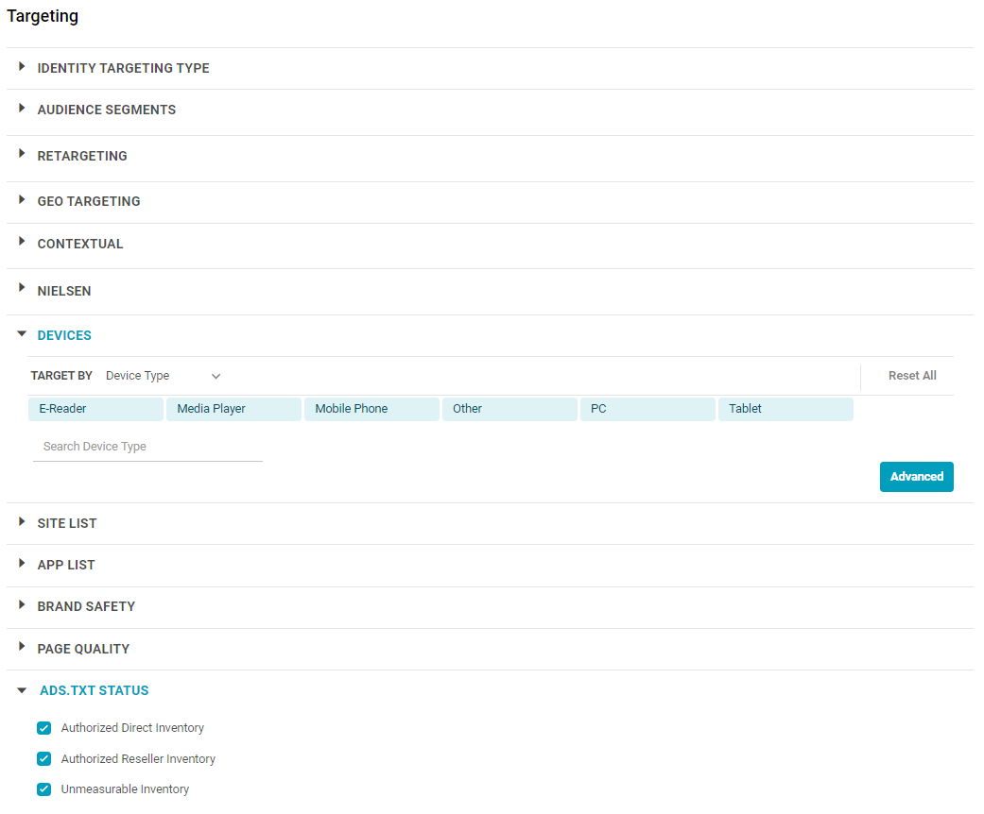Select the E-Reader device type chip
The width and height of the screenshot is (984, 814).
(95, 409)
